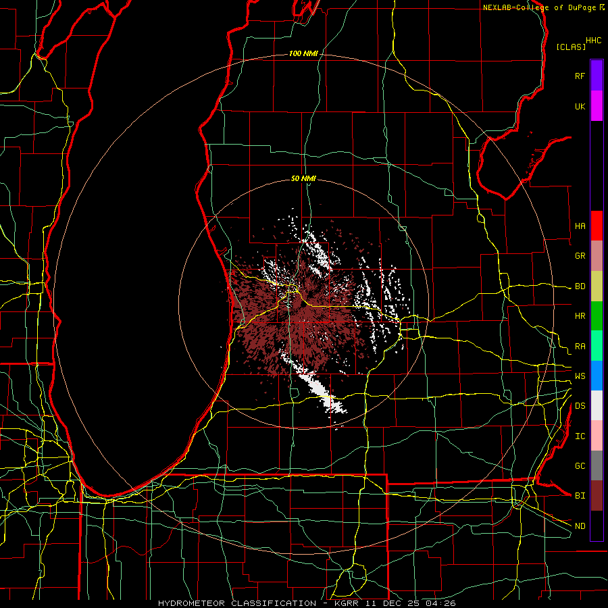Viewport: 608px width, 608px height.
Task: Click the 'BI' legend label
Action: [580, 496]
